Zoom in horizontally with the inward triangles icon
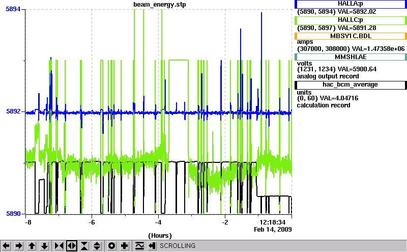The width and height of the screenshot is (407, 252). pos(59,246)
